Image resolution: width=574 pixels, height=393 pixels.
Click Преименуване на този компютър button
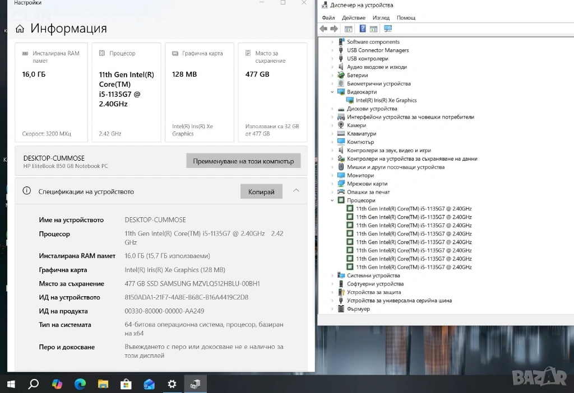[x=243, y=161]
